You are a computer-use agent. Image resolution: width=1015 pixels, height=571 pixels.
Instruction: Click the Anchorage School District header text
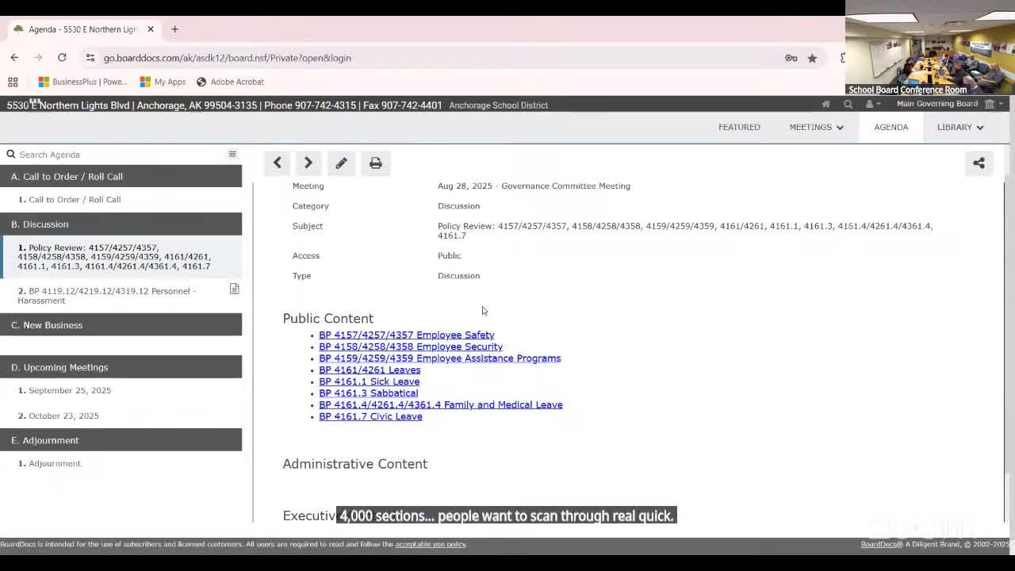(x=498, y=105)
